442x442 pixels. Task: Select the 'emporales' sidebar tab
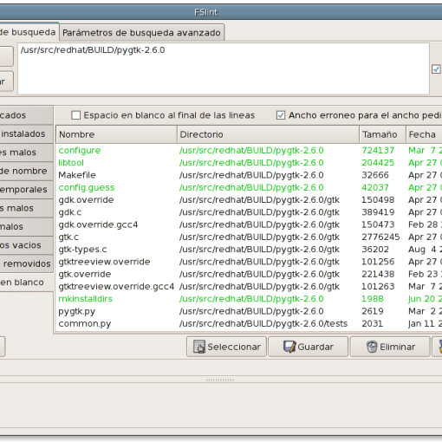(x=26, y=189)
